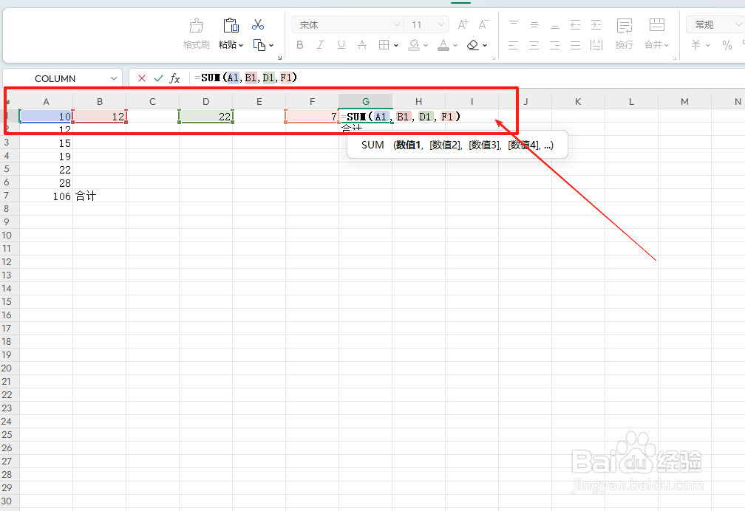Click the Borders grid icon
Image resolution: width=745 pixels, height=511 pixels.
tap(384, 45)
